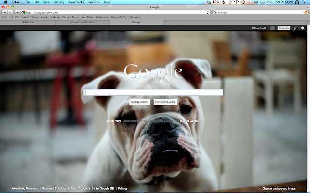
Task: Go forward with the Safari forward arrow
Action: tap(10, 12)
